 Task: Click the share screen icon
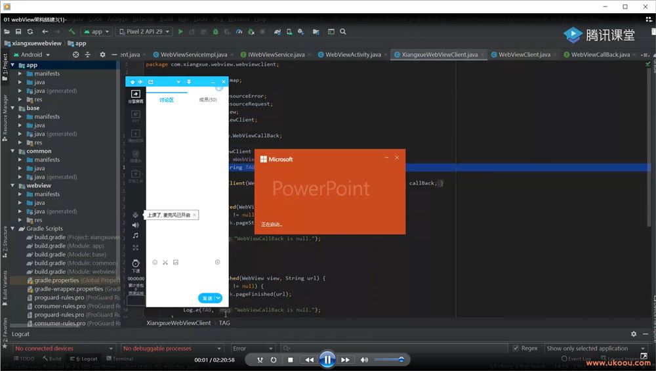136,95
